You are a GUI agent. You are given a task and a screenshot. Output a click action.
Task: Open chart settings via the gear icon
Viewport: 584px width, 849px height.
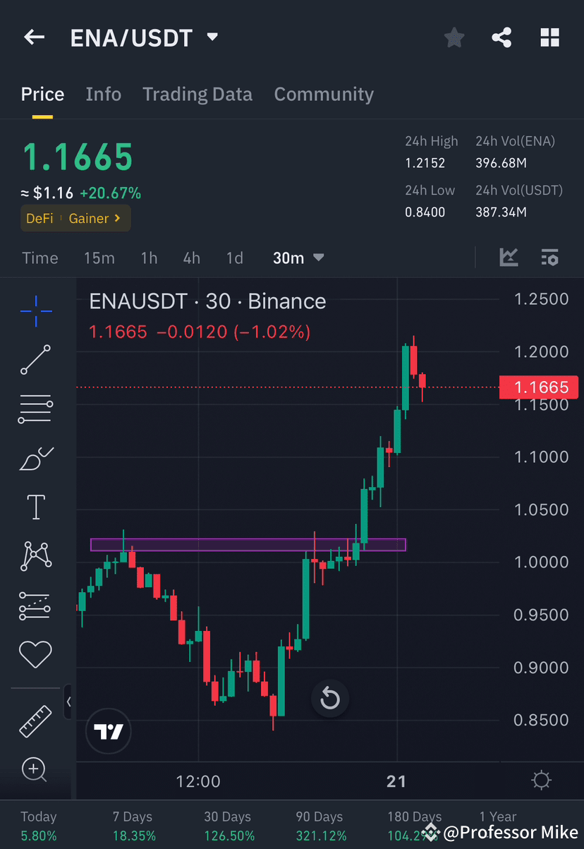click(541, 780)
